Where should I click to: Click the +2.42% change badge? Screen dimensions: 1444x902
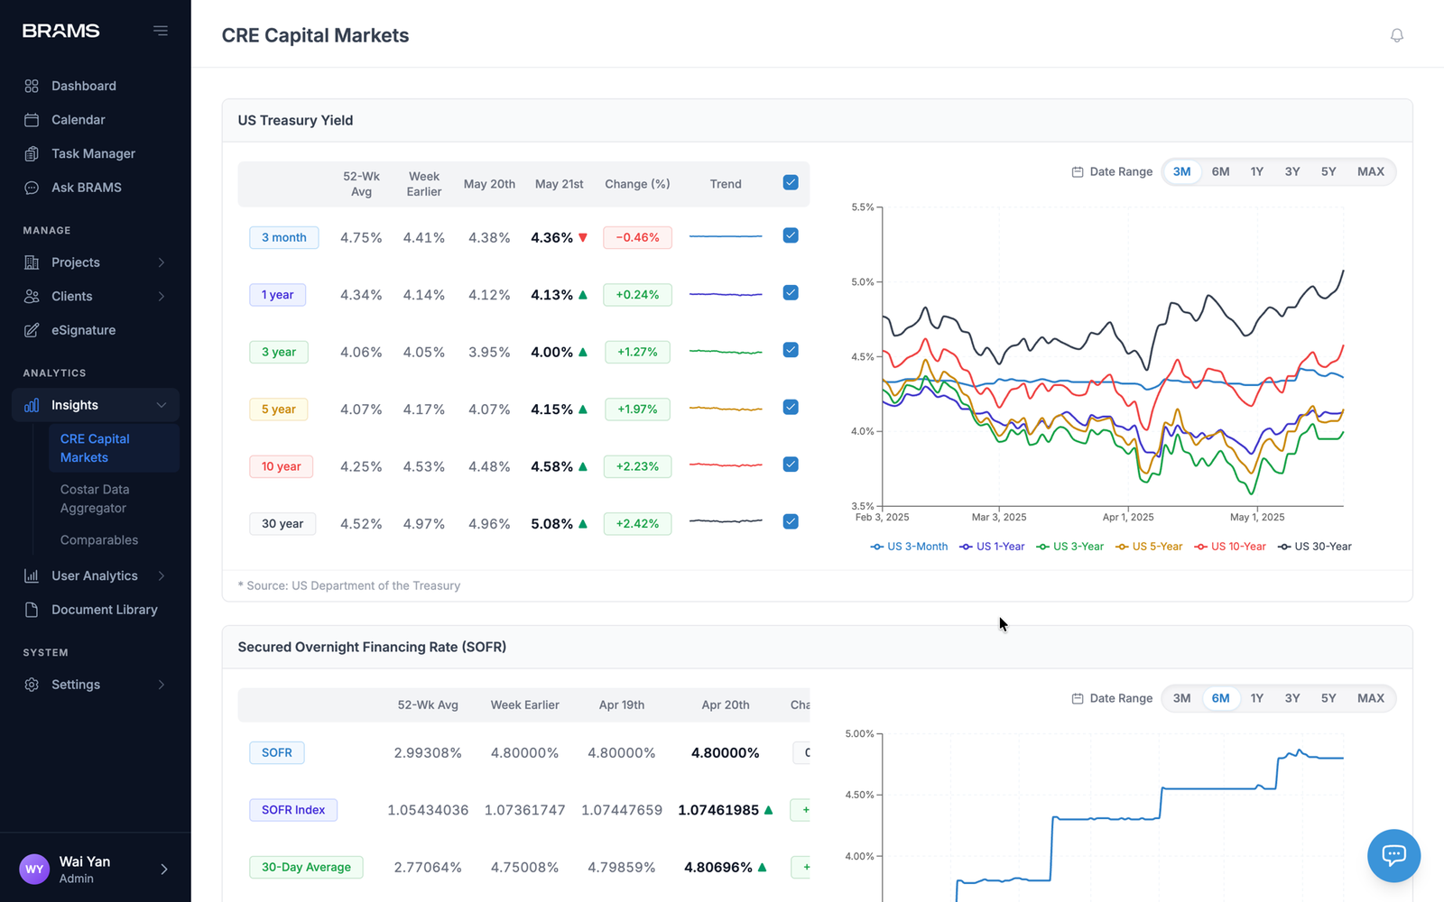pos(637,523)
